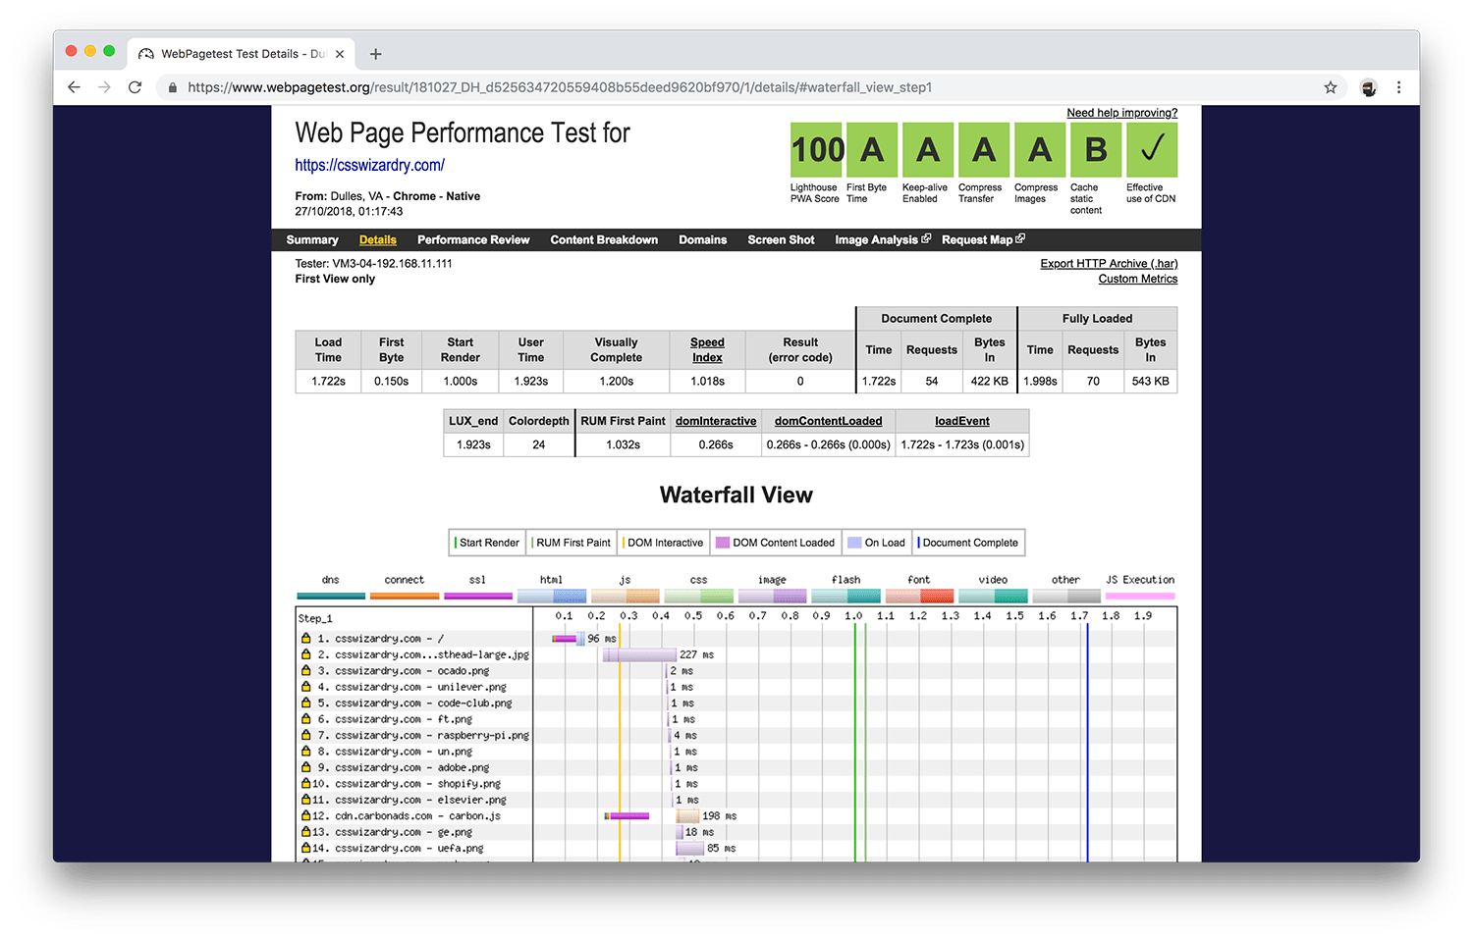The width and height of the screenshot is (1473, 938).
Task: Click the dns color key bar
Action: [x=331, y=596]
